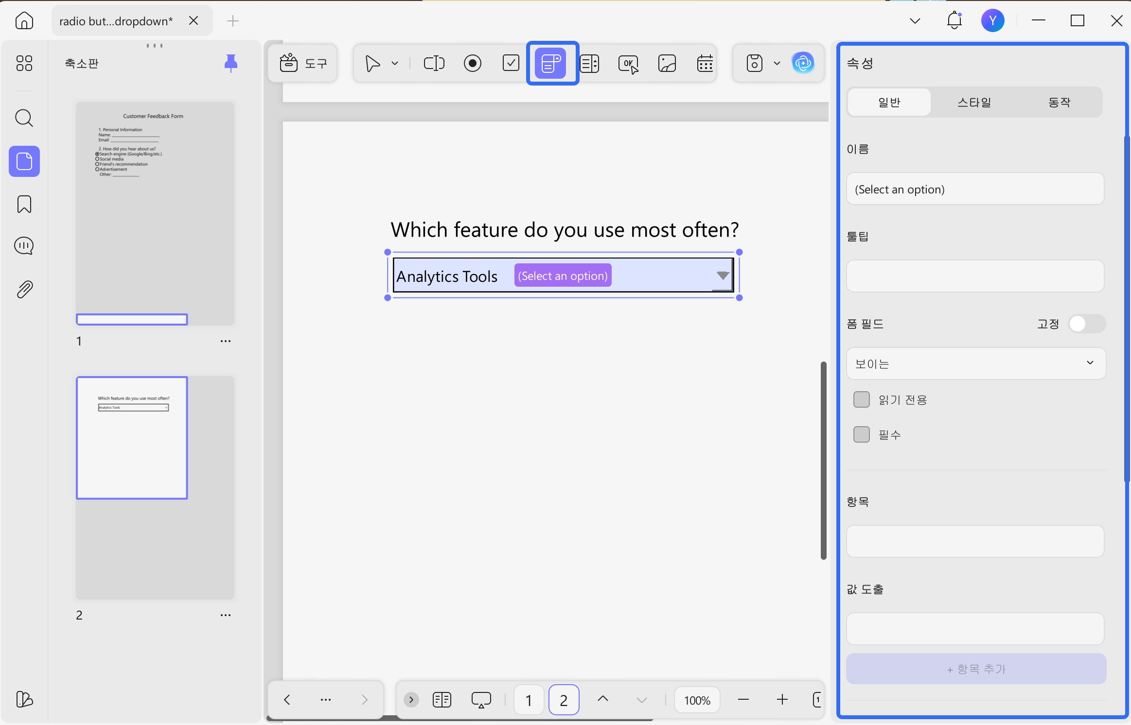This screenshot has width=1131, height=725.
Task: Edit the 이름 field with (Select an option)
Action: (x=975, y=189)
